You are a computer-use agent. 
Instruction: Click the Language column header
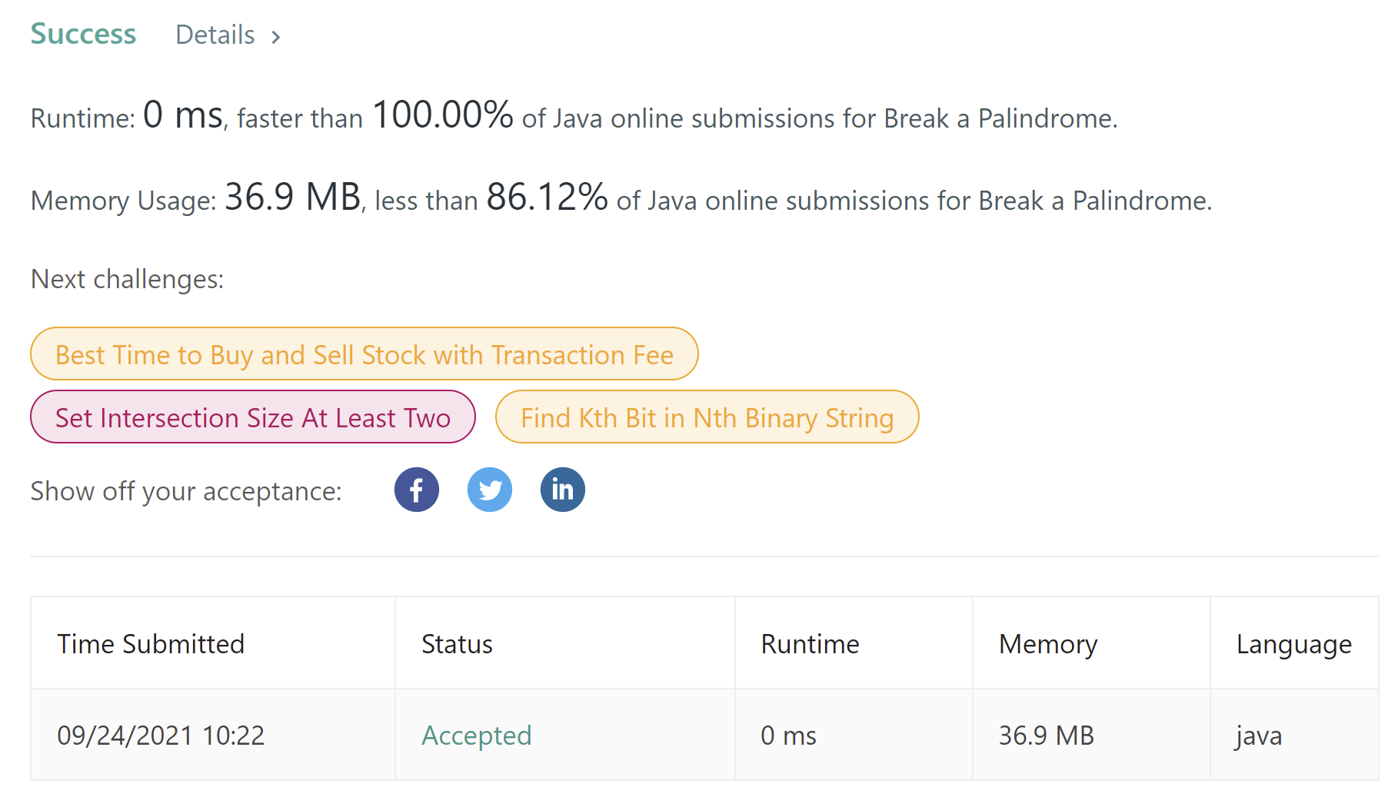(1293, 644)
